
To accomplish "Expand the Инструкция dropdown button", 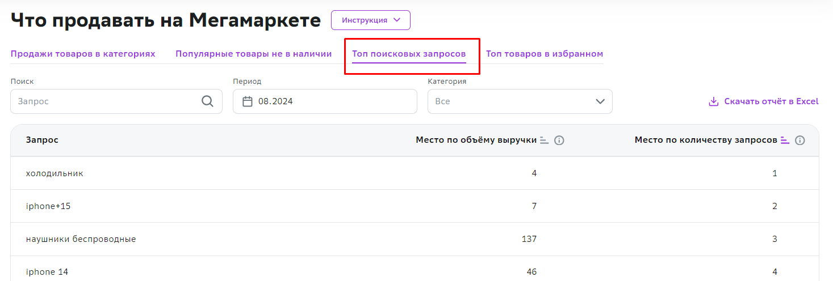I will (x=371, y=20).
